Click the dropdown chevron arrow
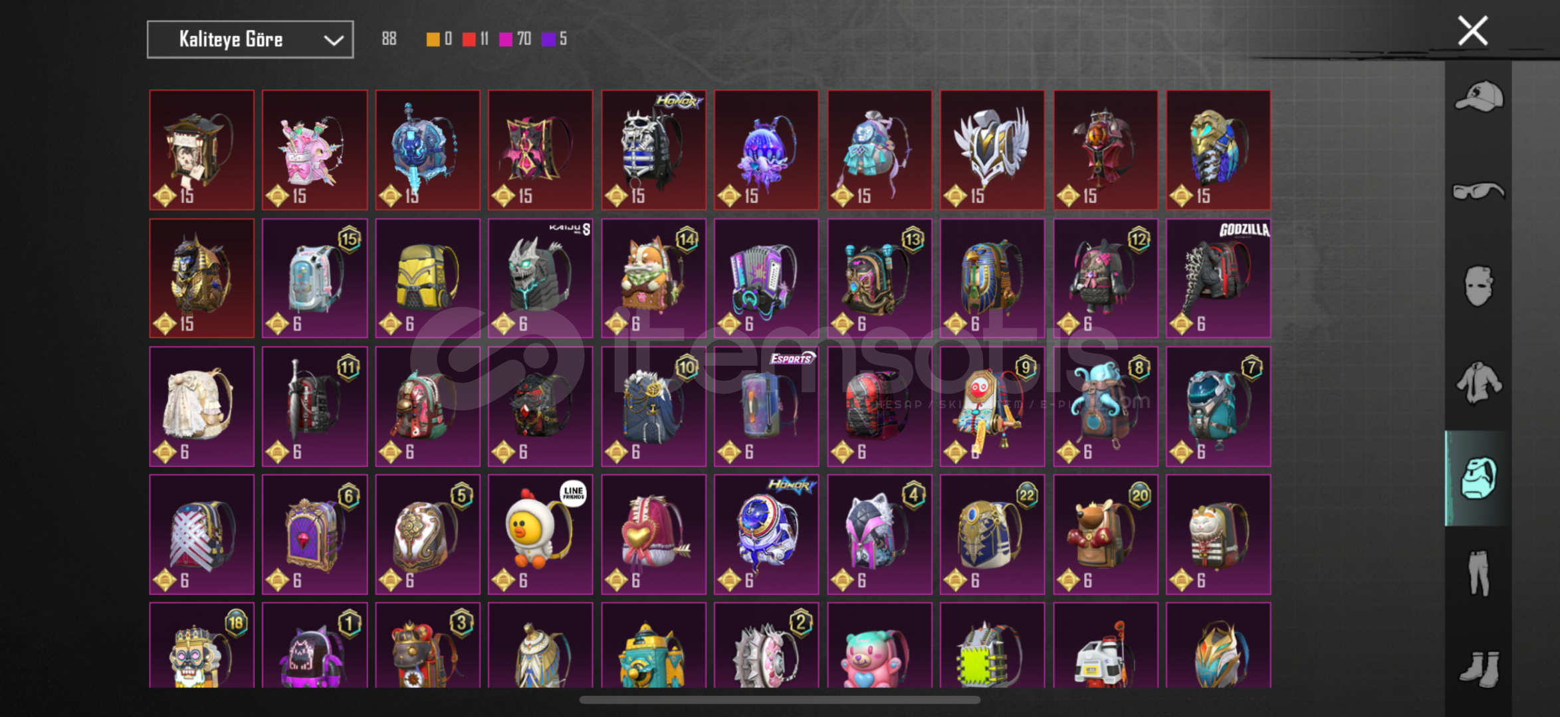The height and width of the screenshot is (717, 1560). tap(333, 40)
